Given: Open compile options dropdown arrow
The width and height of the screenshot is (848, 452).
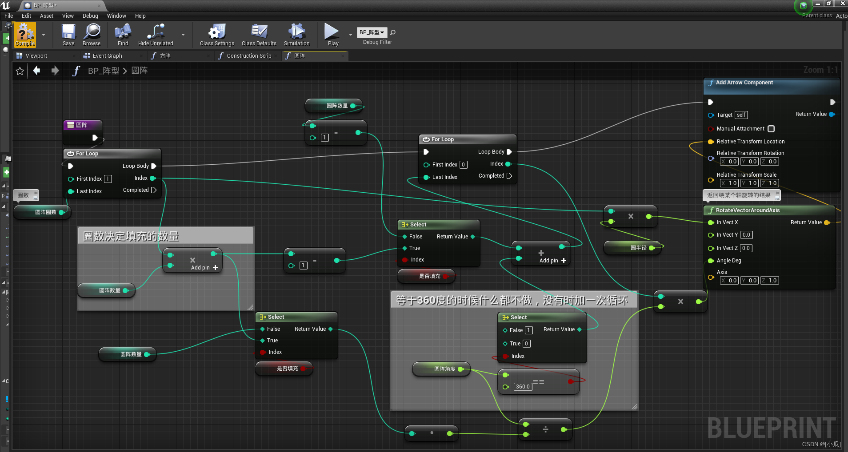Looking at the screenshot, I should pyautogui.click(x=44, y=35).
